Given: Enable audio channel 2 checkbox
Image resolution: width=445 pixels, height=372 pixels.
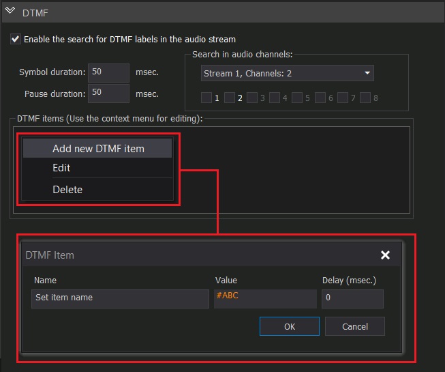Looking at the screenshot, I should point(229,98).
